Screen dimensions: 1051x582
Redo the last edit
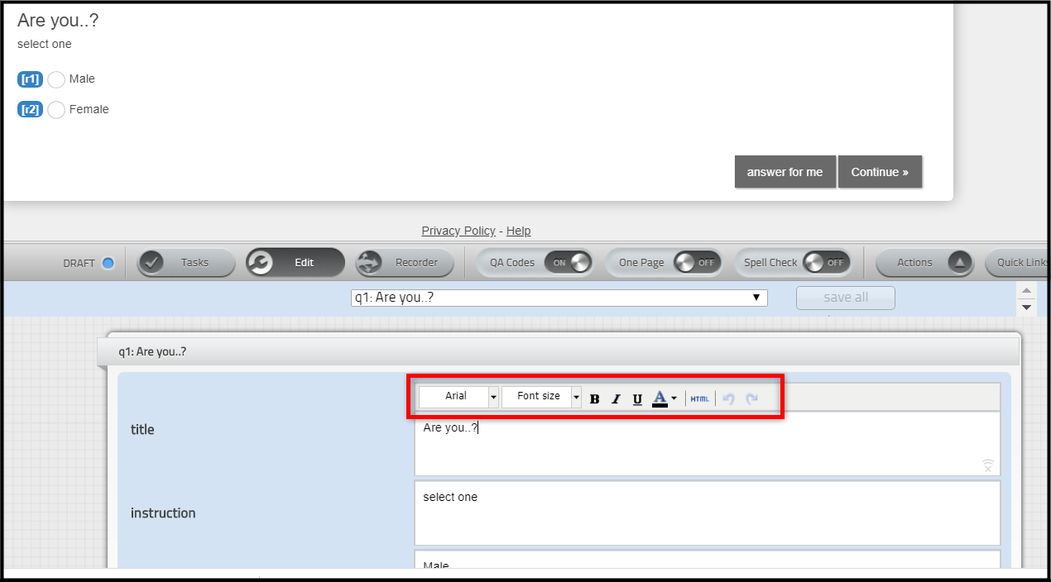tap(751, 399)
